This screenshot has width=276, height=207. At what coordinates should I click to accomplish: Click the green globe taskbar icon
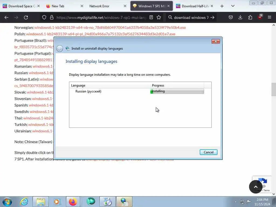coord(91,202)
